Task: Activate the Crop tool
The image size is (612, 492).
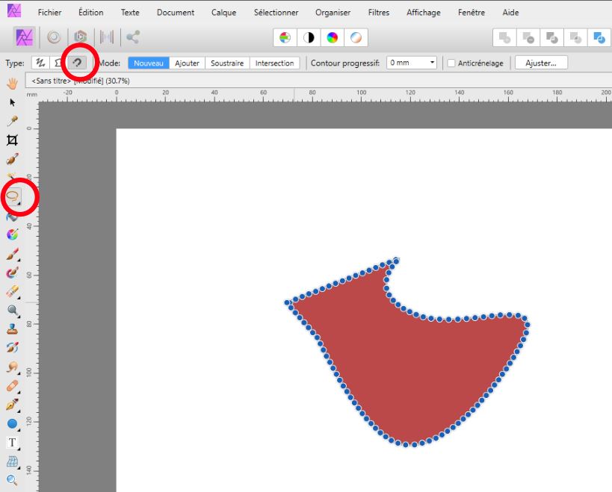Action: (13, 140)
